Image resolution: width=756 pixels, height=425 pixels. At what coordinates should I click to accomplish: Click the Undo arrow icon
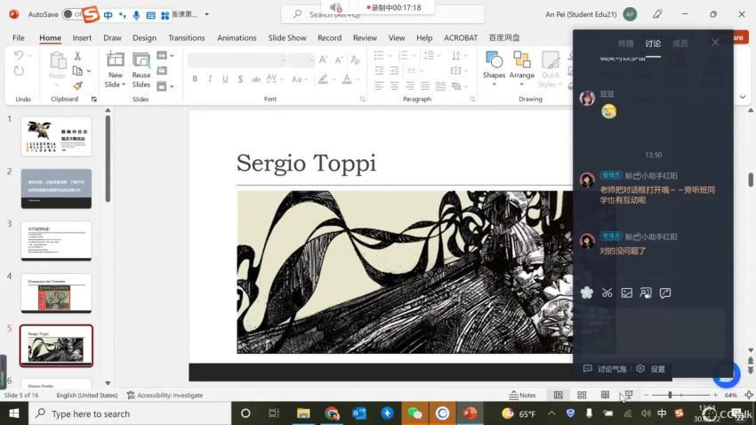(19, 55)
